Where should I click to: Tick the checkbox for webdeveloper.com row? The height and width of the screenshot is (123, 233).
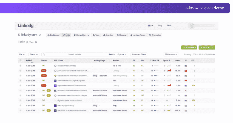coord(21,76)
